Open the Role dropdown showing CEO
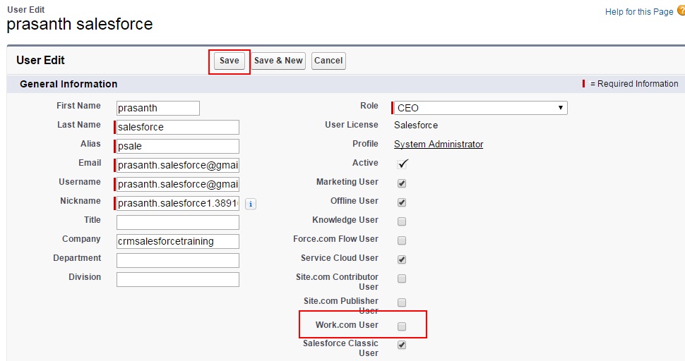Screen dimensions: 685x361 (x=480, y=108)
